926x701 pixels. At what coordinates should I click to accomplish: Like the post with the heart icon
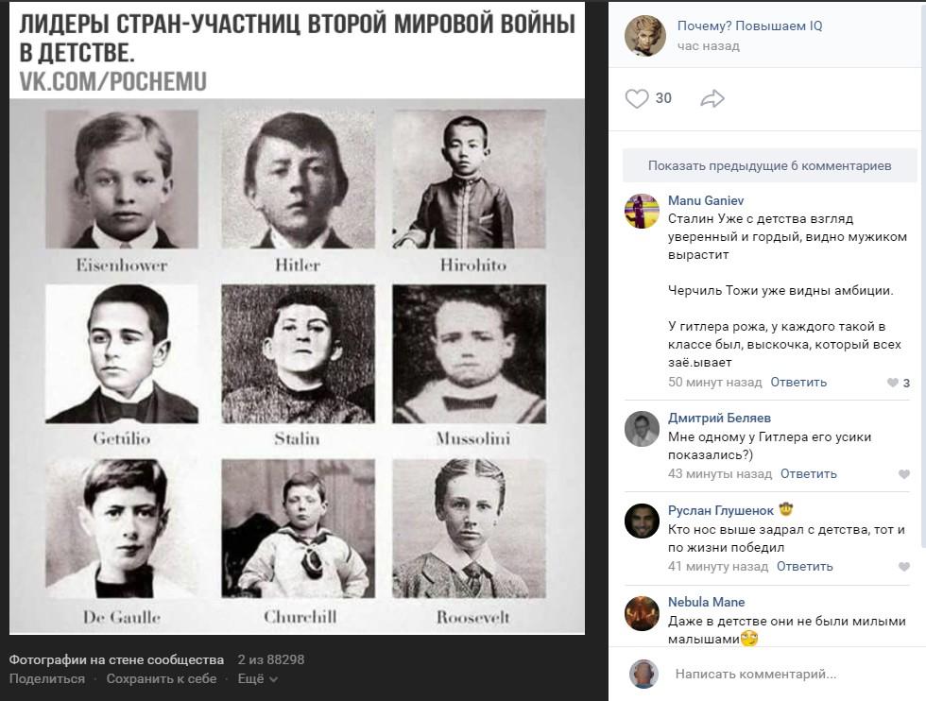pyautogui.click(x=637, y=98)
